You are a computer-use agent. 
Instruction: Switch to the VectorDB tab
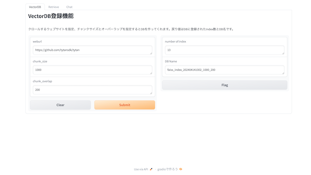35,7
